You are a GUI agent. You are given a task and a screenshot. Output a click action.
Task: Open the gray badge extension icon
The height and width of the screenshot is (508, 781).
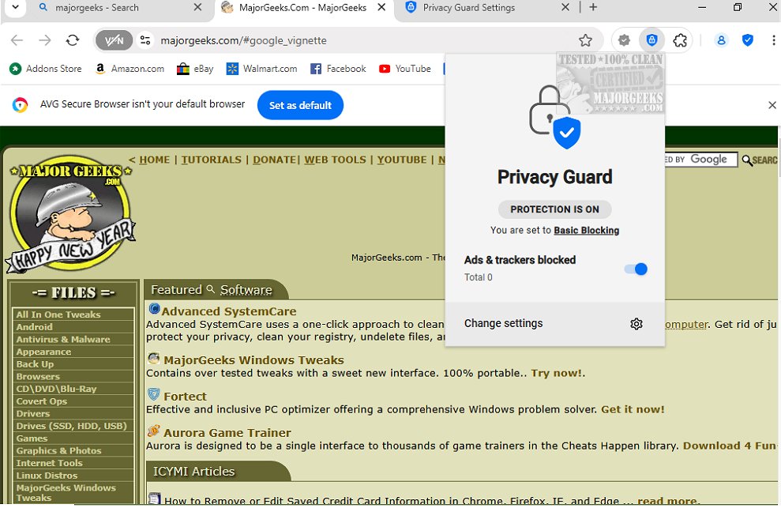click(x=624, y=40)
